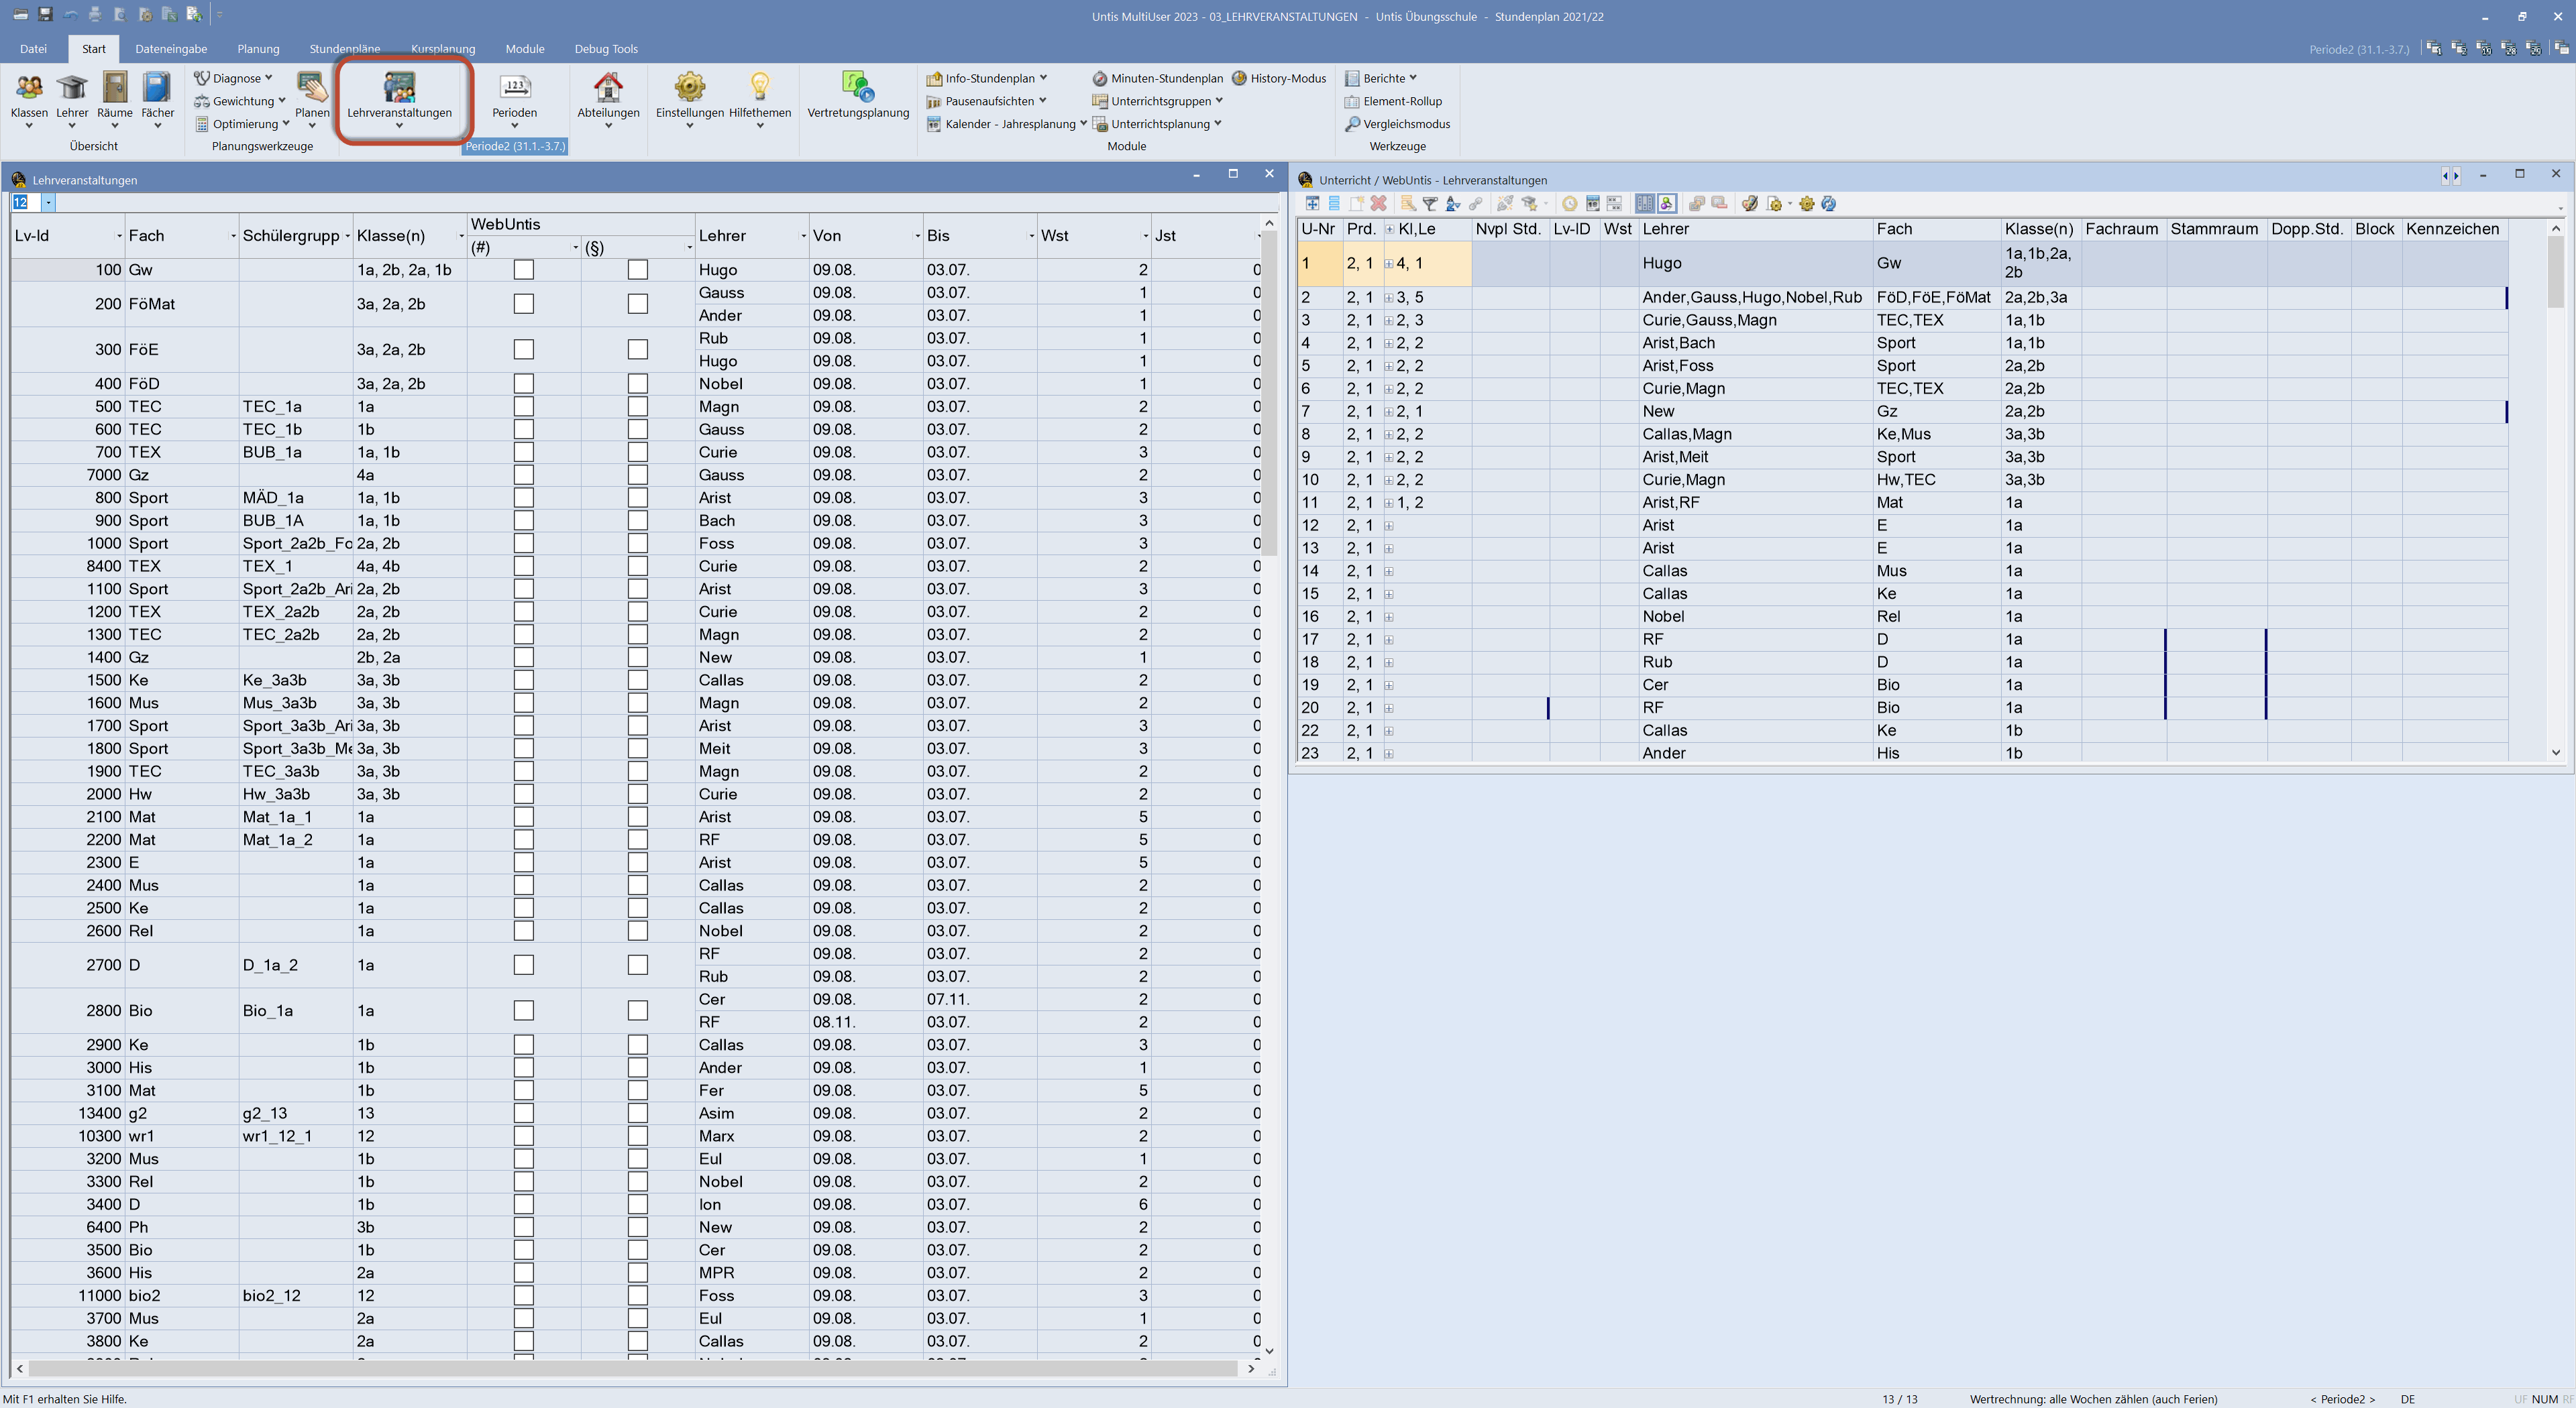
Task: Click the yellow gear settings icon in Unterricht toolbar
Action: pyautogui.click(x=1806, y=204)
